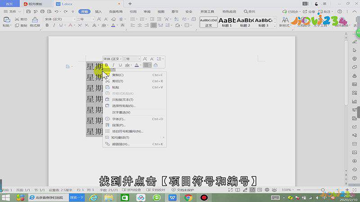This screenshot has width=360, height=202.
Task: Select align left in ribbon
Action: pyautogui.click(x=133, y=26)
